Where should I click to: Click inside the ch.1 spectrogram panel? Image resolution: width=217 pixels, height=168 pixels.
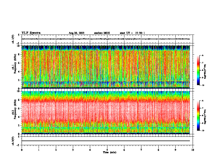(106, 67)
